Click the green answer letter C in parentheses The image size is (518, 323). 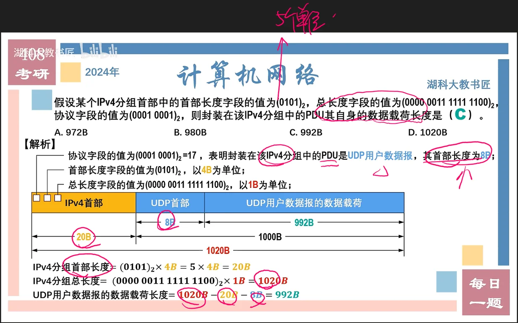(x=460, y=115)
